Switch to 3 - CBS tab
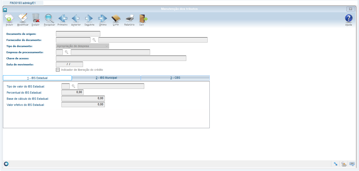 [175, 78]
